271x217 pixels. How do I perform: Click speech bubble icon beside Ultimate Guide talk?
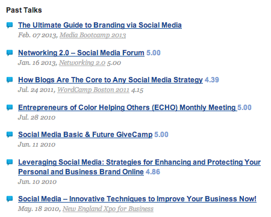(10, 25)
